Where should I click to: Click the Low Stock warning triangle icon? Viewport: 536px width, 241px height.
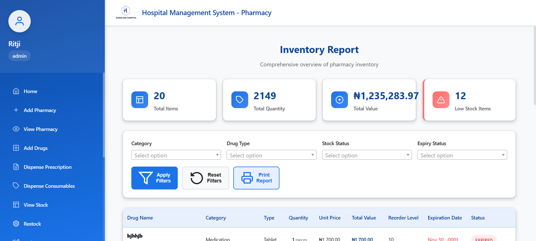[x=441, y=100]
